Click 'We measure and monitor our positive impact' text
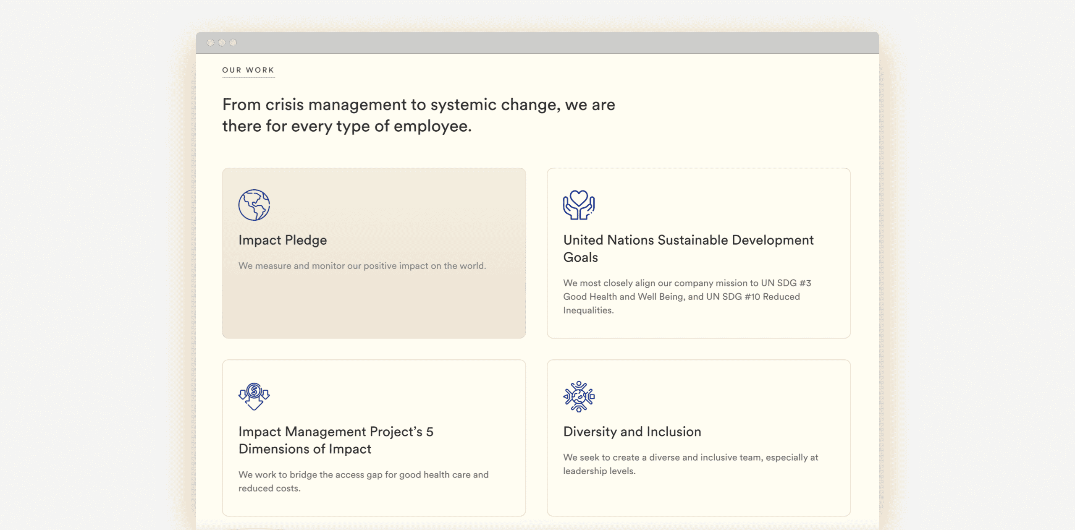Viewport: 1075px width, 530px height. [x=362, y=266]
